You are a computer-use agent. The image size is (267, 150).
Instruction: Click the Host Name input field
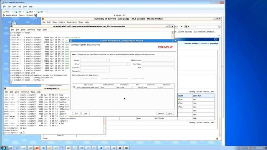click(x=158, y=64)
